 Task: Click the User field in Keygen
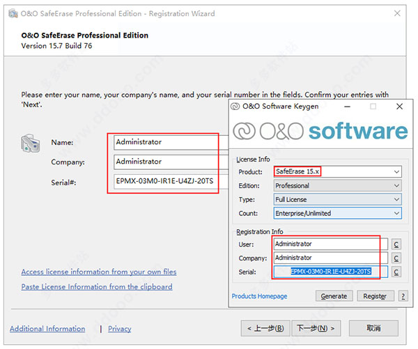tap(330, 244)
